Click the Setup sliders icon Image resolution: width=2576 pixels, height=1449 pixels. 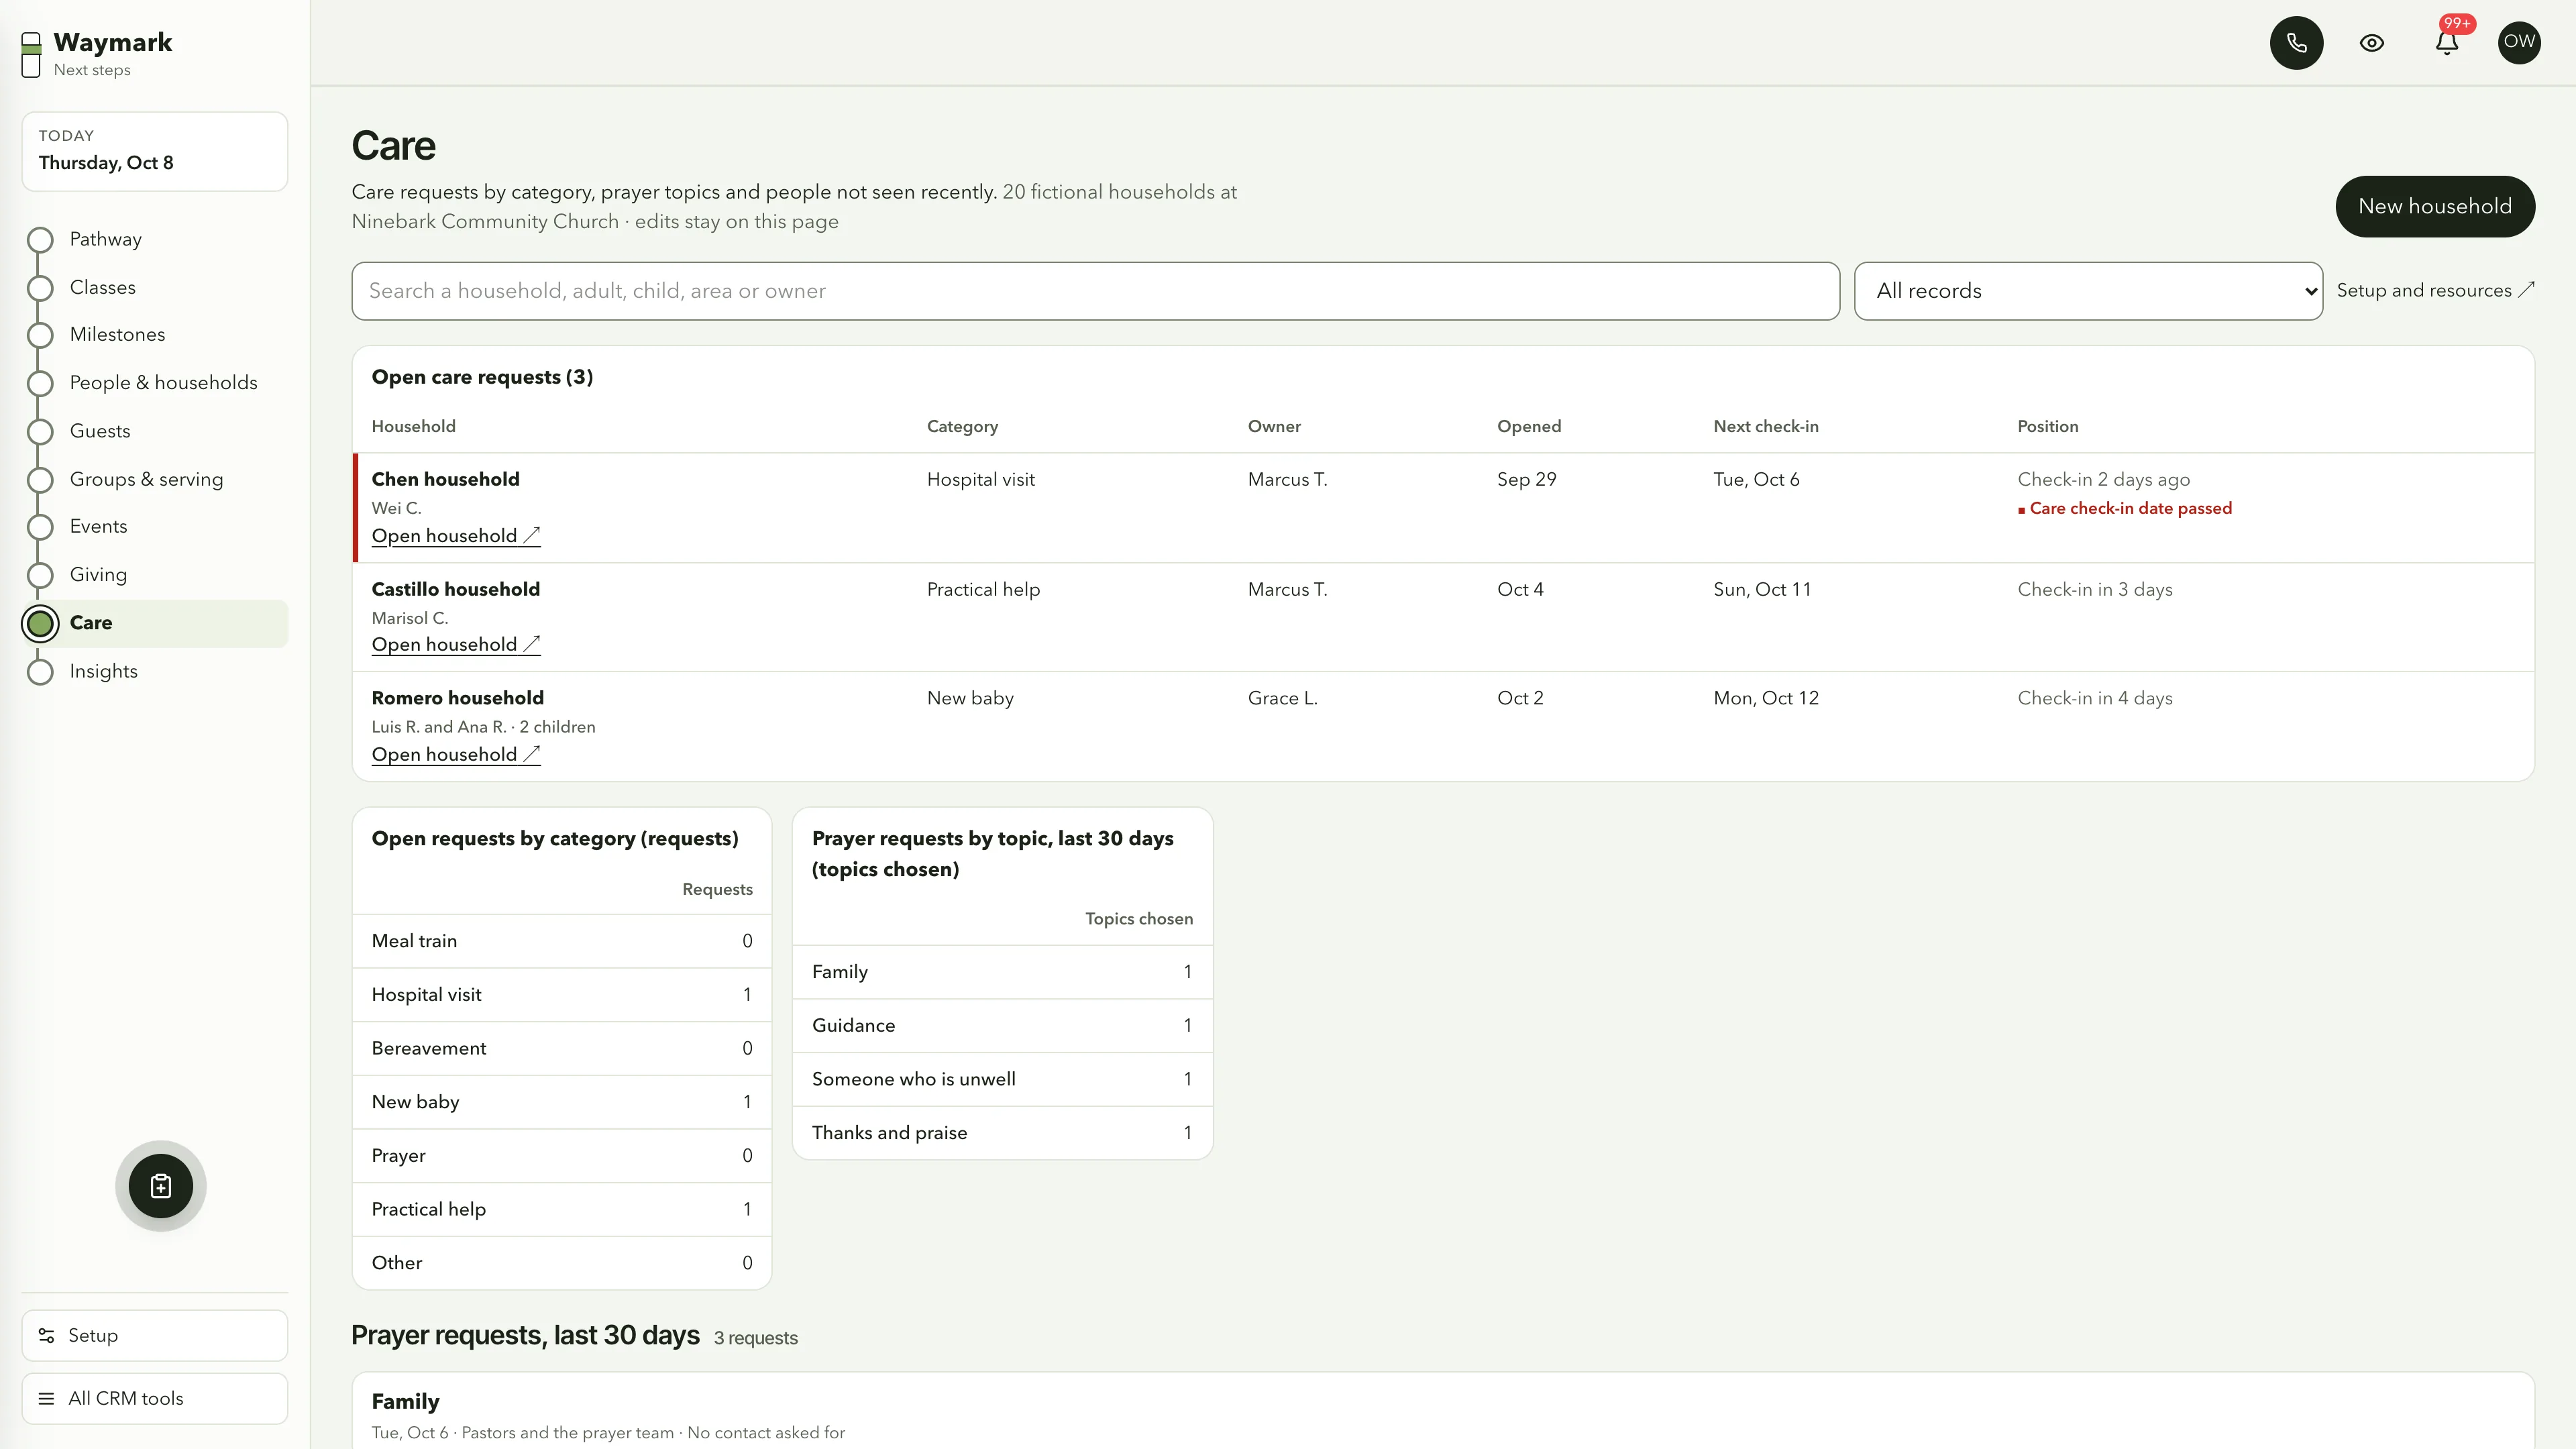coord(46,1336)
